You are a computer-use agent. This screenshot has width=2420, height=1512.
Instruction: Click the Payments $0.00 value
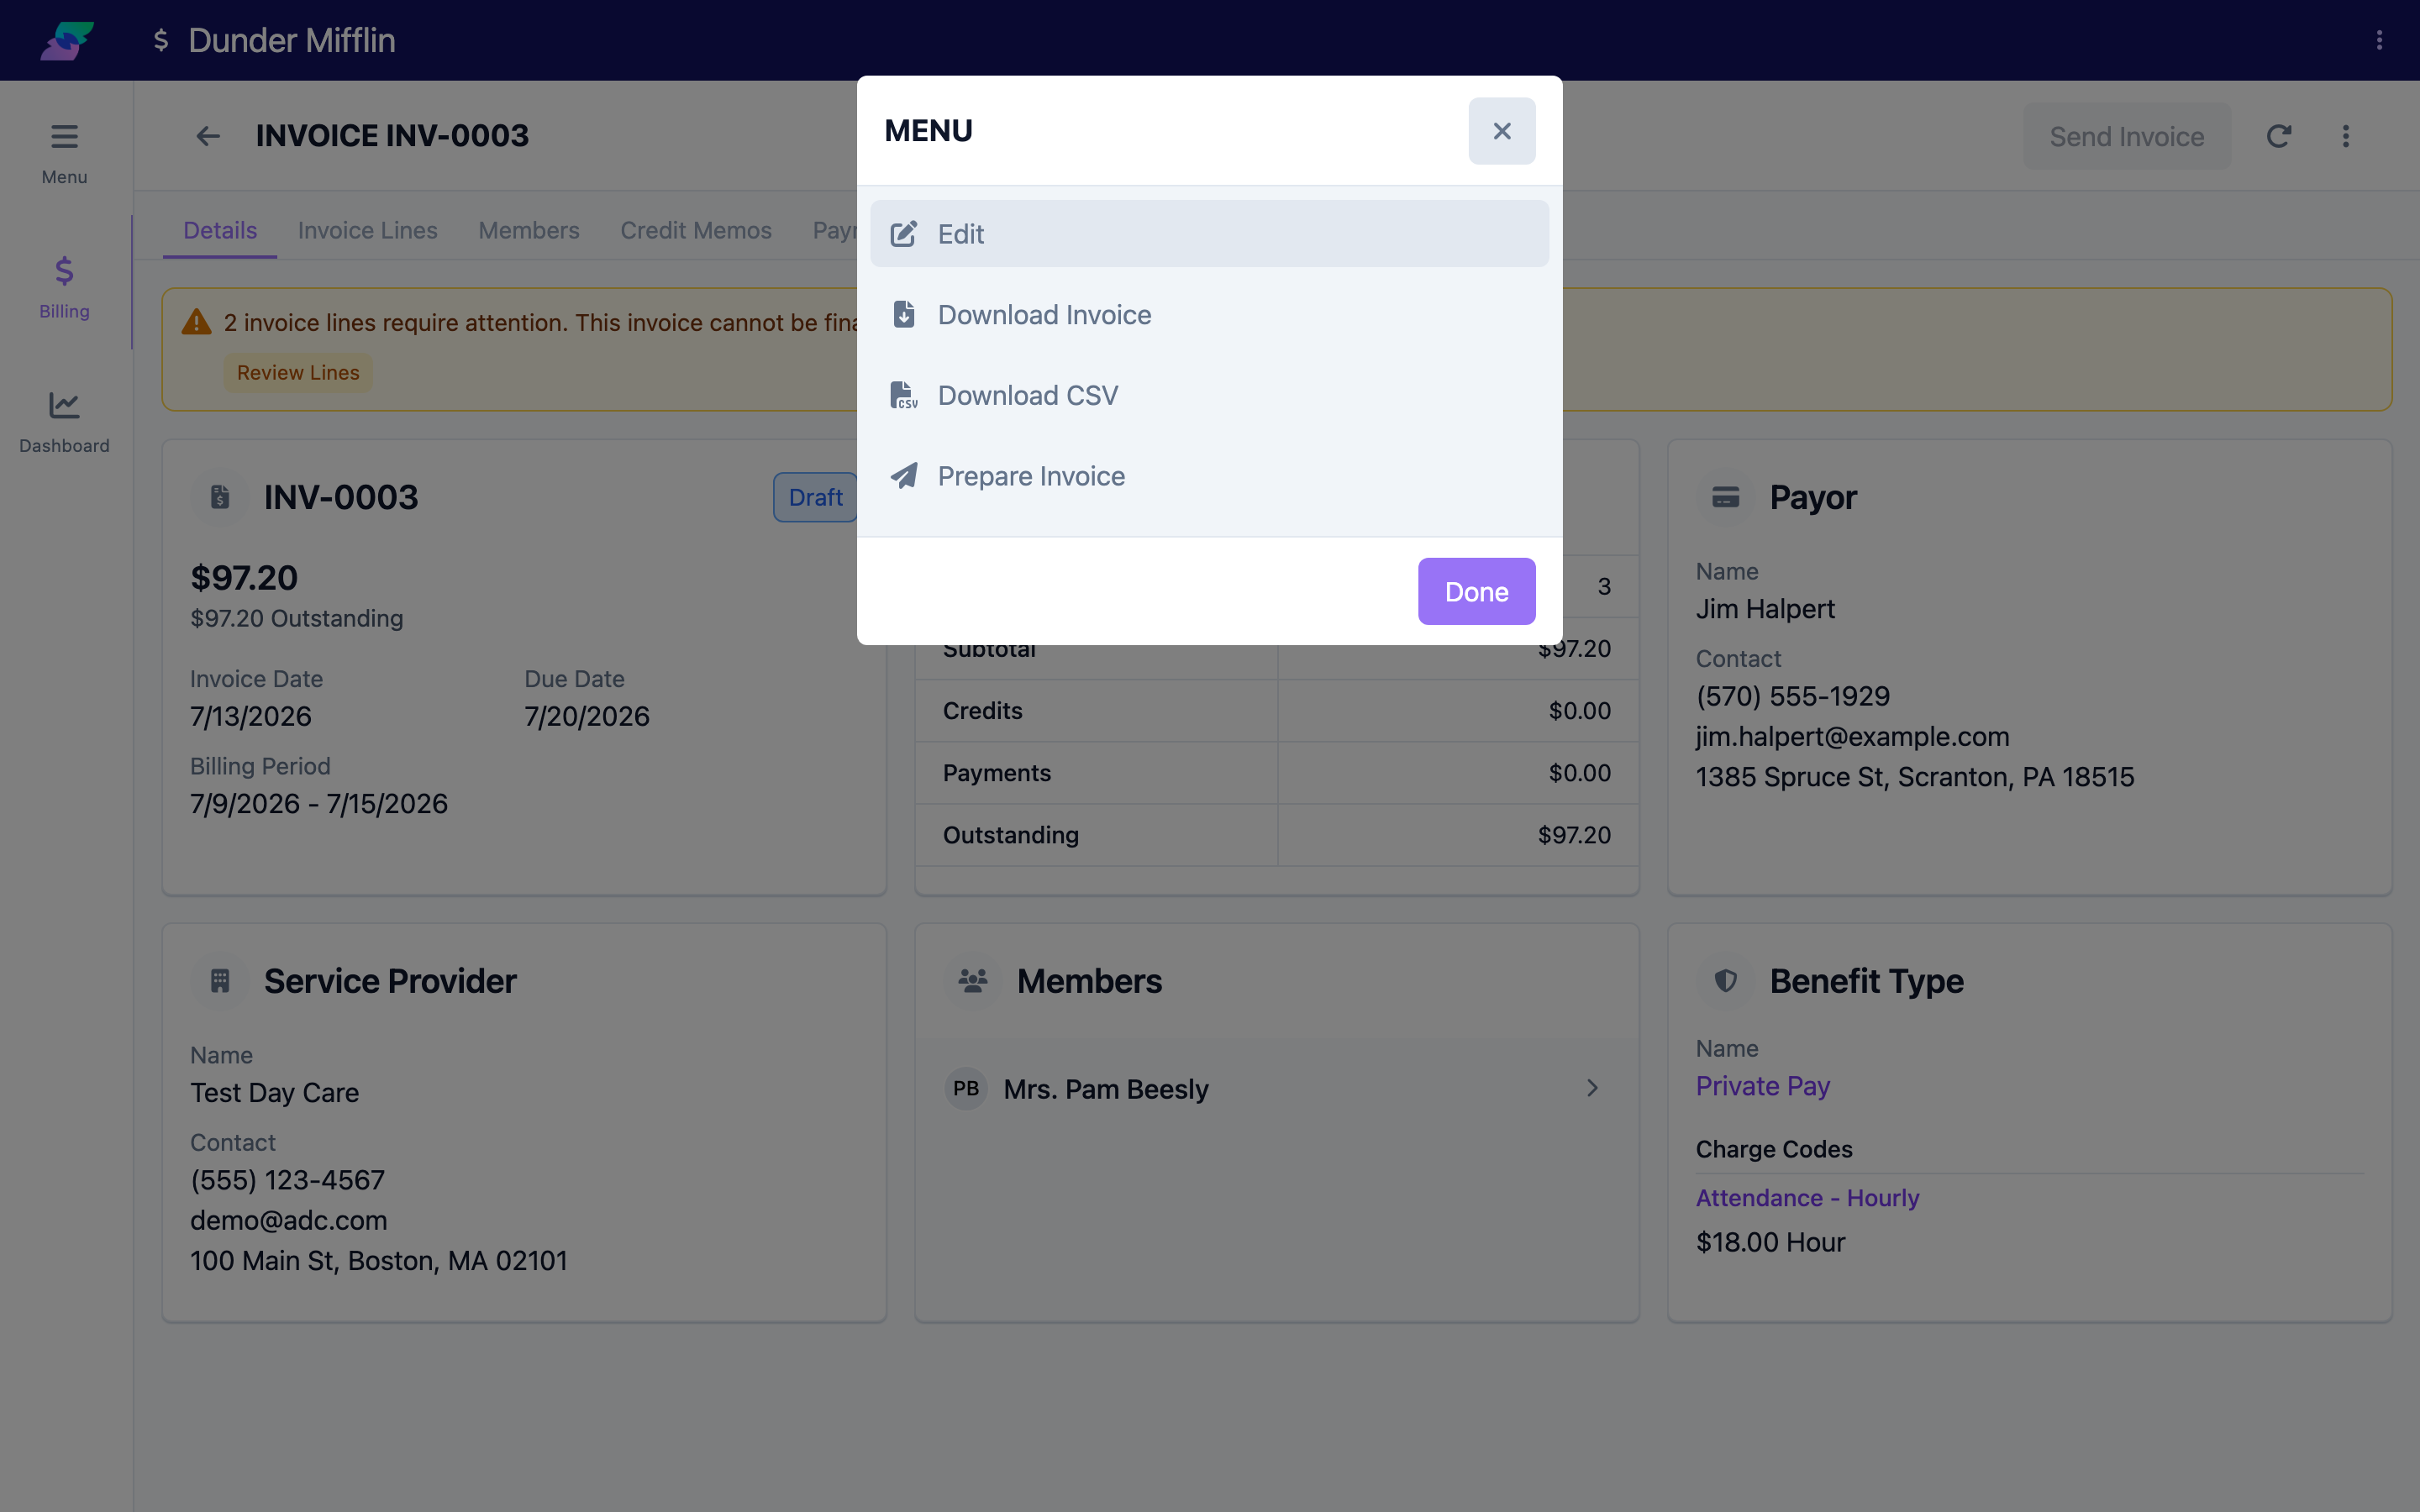[x=1579, y=772]
